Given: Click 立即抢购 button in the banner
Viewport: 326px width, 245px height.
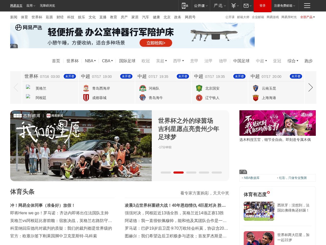Looking at the screenshot, I should tap(156, 43).
